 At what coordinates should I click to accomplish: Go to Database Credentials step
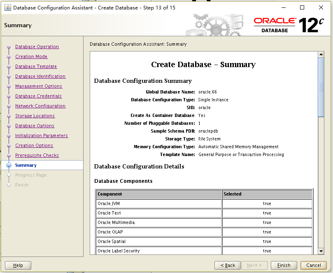38,96
